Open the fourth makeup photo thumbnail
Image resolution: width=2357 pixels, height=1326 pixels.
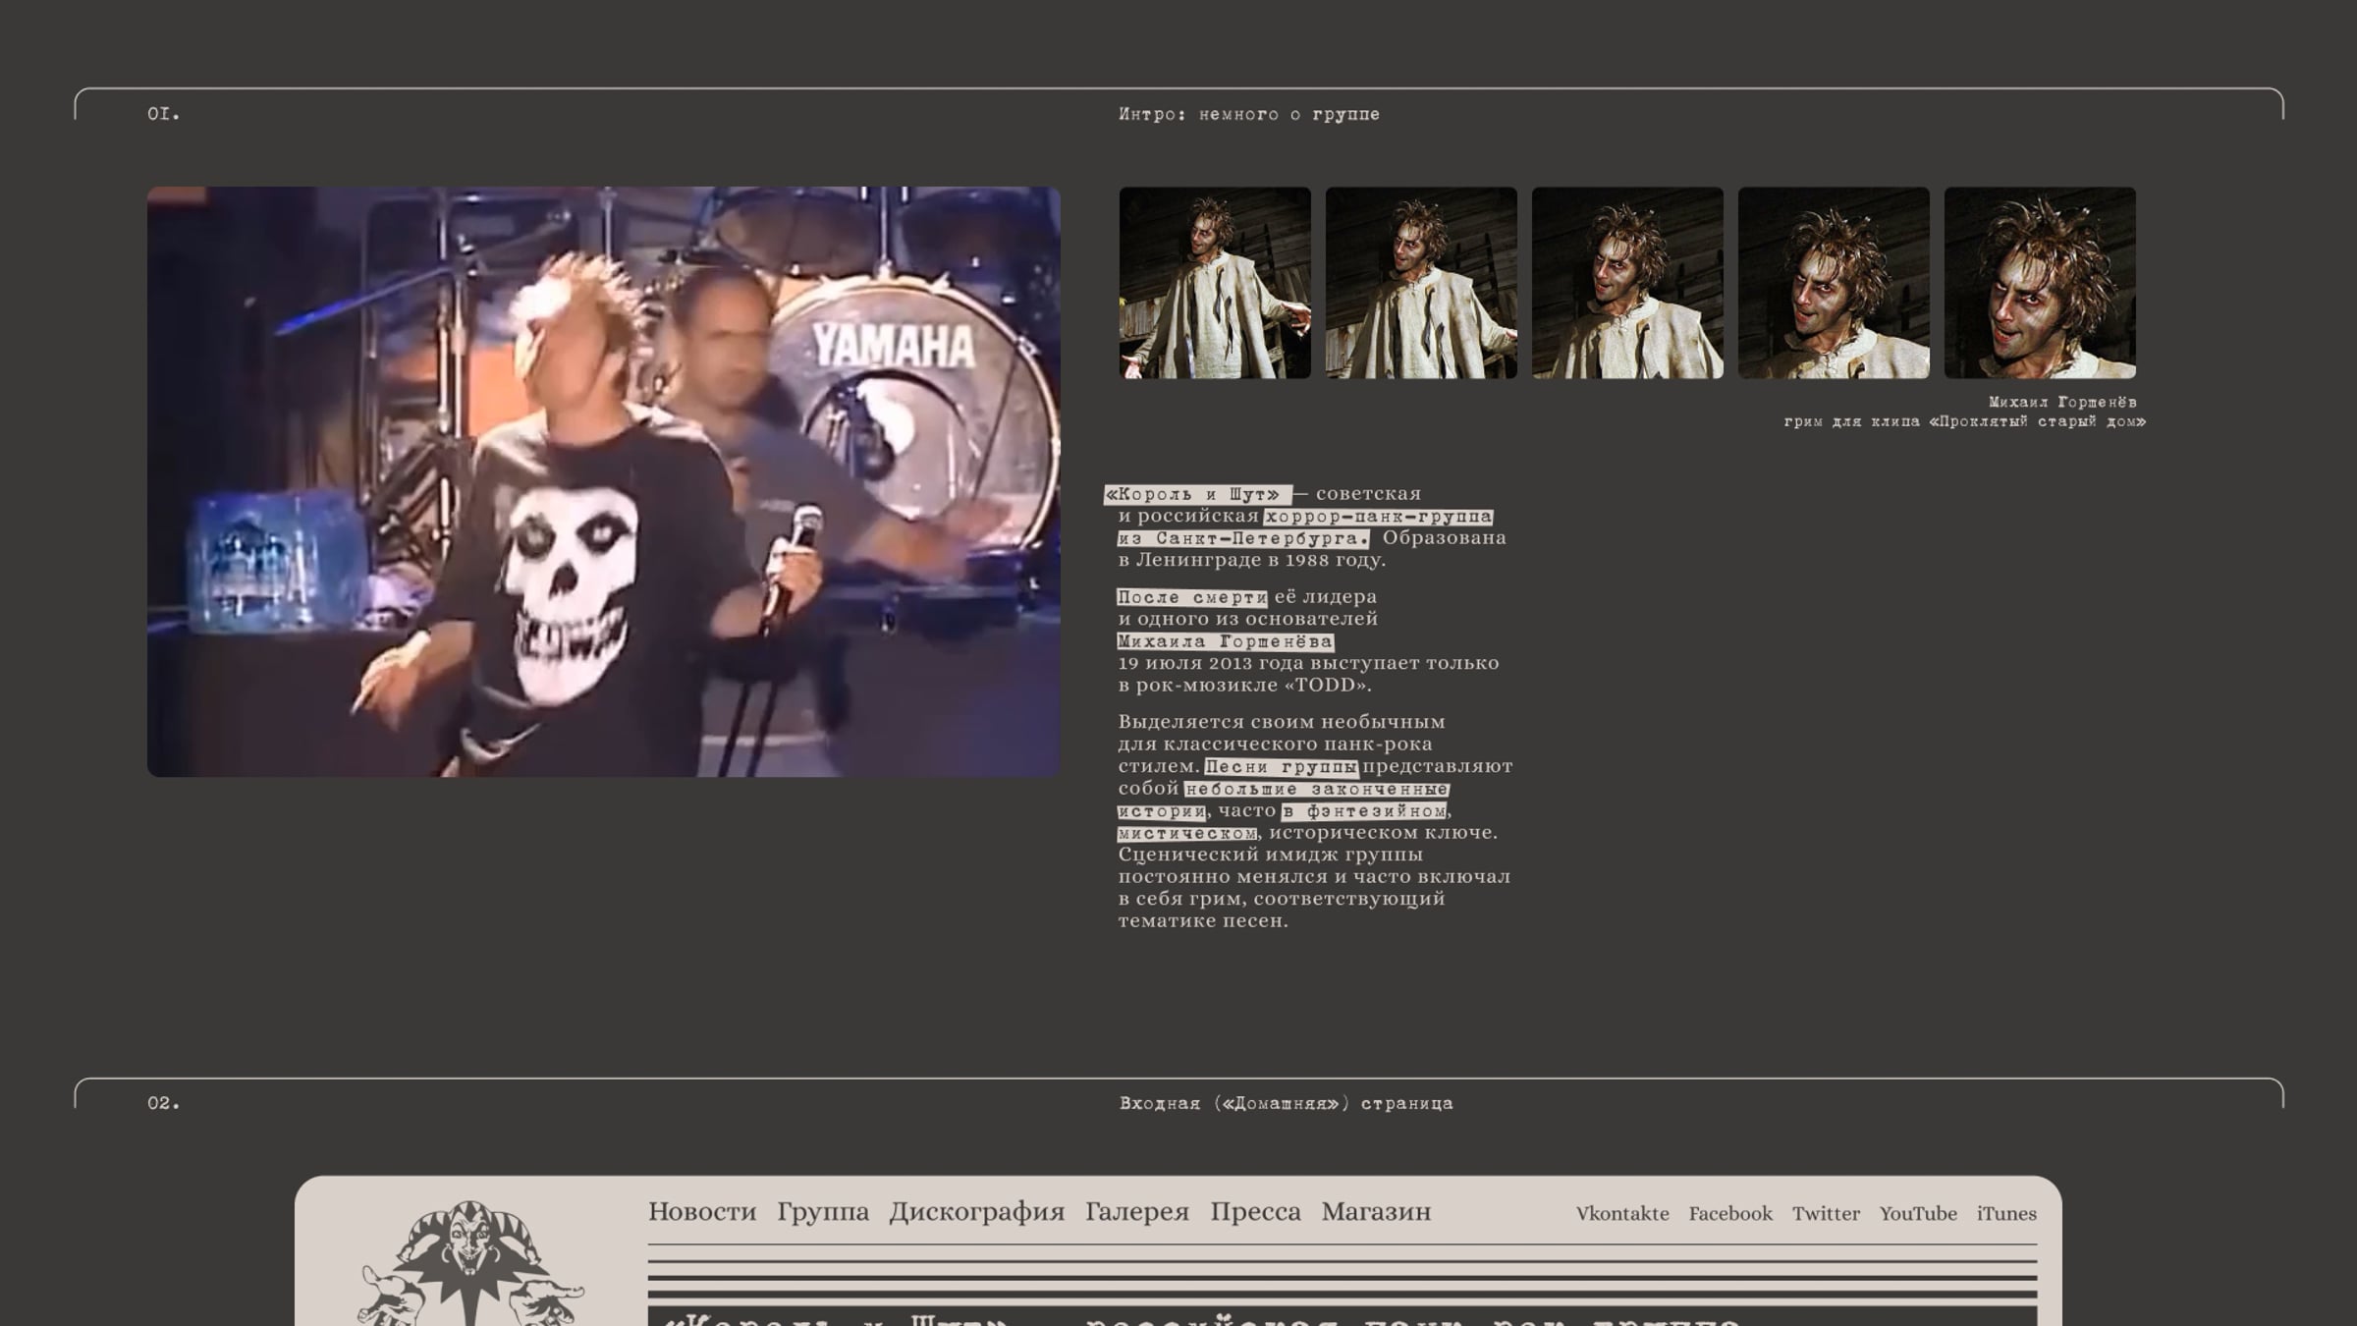tap(1834, 283)
